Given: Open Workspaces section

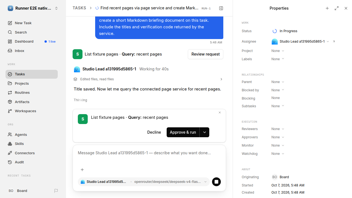Looking at the screenshot, I should point(32,111).
